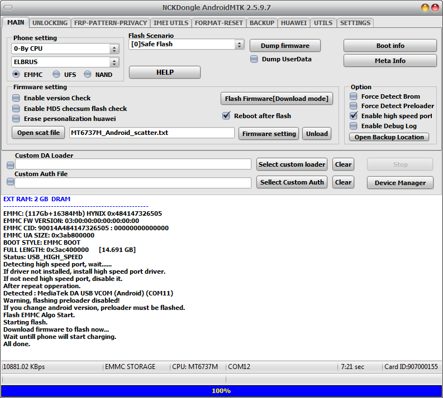Enable the Dump UserData checkbox
This screenshot has height=398, width=443.
pos(254,59)
